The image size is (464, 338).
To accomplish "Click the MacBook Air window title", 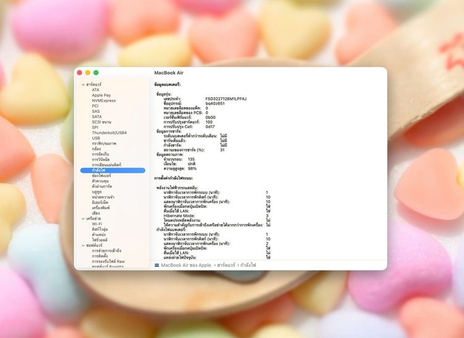I will pos(169,73).
